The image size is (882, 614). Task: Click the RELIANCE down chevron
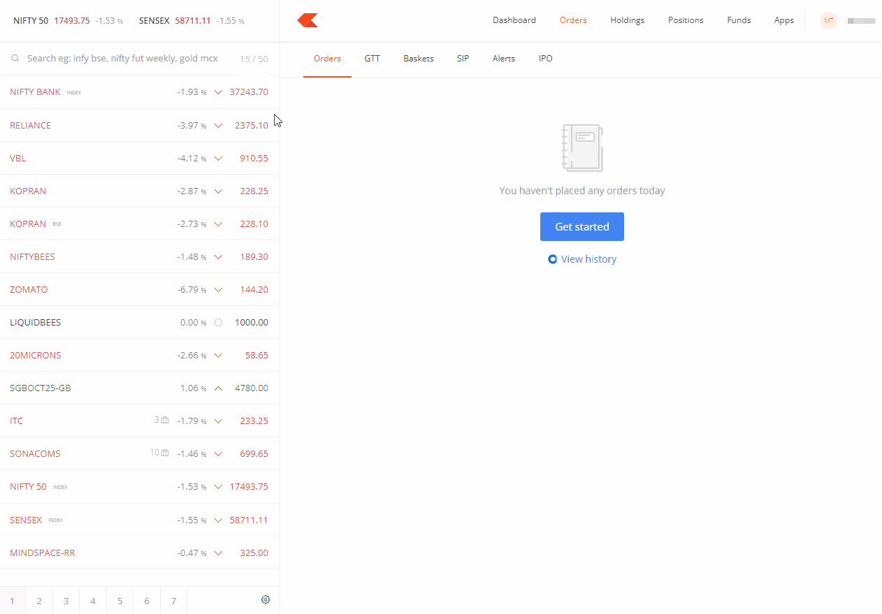pos(218,126)
